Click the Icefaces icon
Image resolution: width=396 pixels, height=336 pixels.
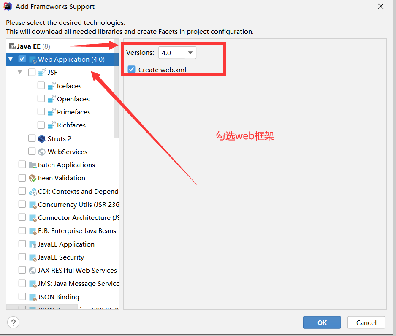(51, 86)
